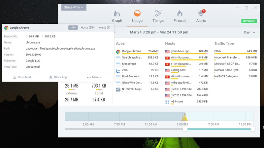264x148 pixels.
Task: Select Google Chrome 25.4 MB app row
Action: [137, 52]
